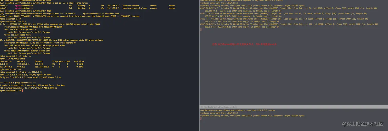
Task: Click the '19: eth0@if21' interface line
Action: click(x=51, y=40)
